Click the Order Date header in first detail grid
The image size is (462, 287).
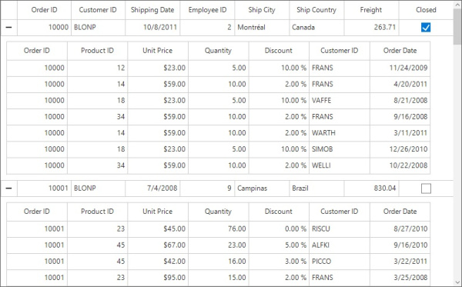[400, 51]
